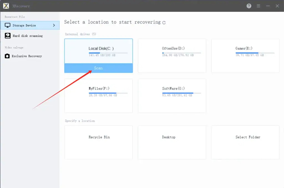Image resolution: width=284 pixels, height=188 pixels.
Task: Select the Hard disk scanning icon
Action: point(8,36)
